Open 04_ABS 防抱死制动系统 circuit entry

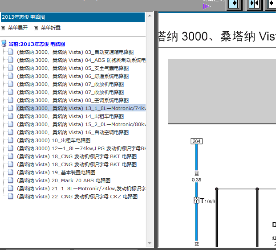click(x=81, y=60)
